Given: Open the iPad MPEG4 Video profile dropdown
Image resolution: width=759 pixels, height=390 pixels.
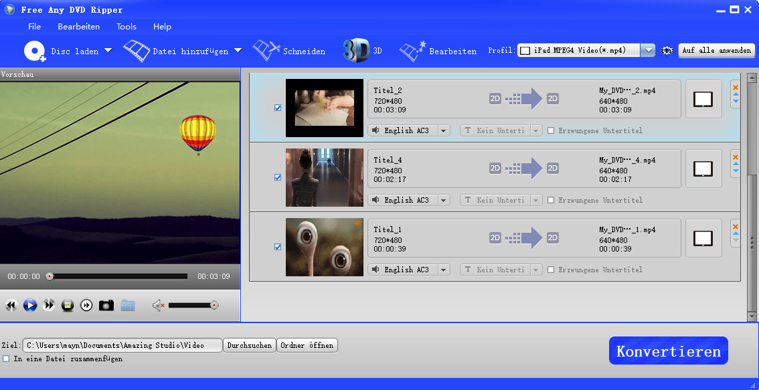Looking at the screenshot, I should click(648, 50).
